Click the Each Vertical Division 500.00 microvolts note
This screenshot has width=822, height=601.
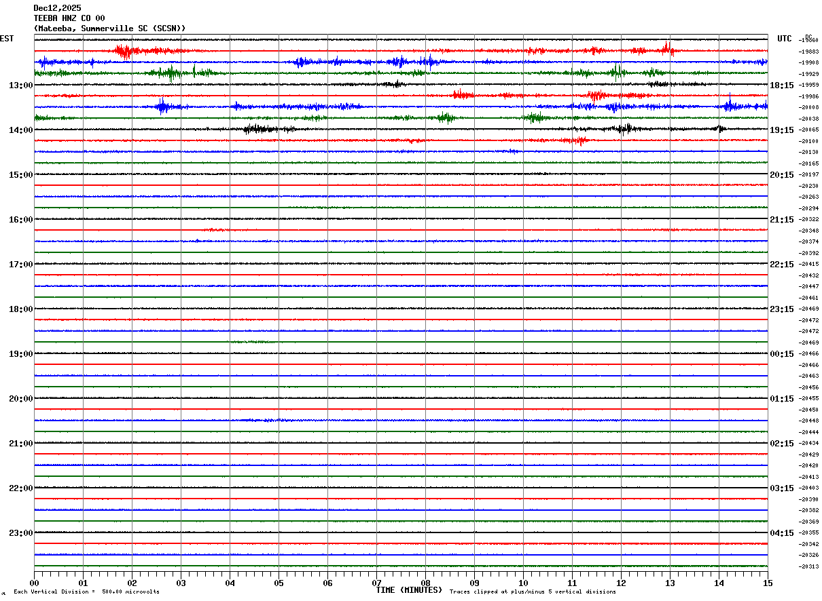click(x=87, y=592)
